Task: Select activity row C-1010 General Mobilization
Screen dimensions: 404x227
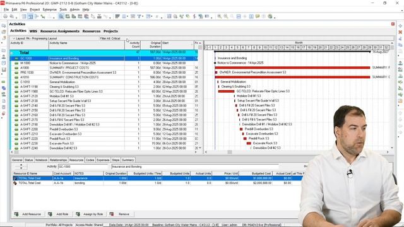Action: click(x=104, y=82)
